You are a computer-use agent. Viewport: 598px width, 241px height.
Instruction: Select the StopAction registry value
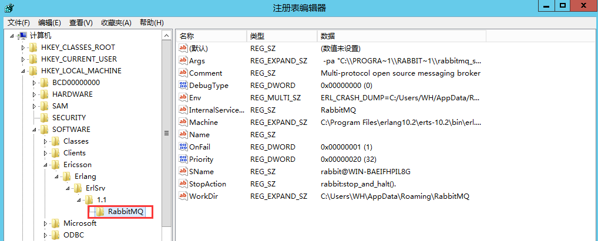(207, 184)
